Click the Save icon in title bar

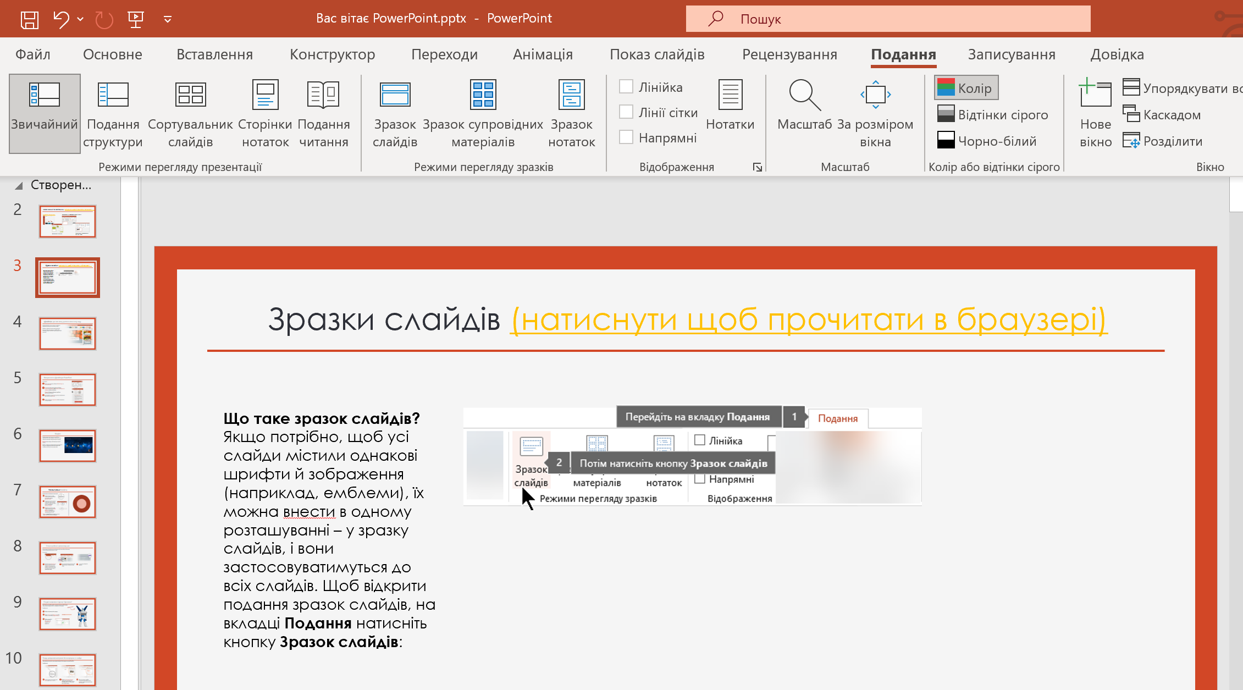(29, 19)
